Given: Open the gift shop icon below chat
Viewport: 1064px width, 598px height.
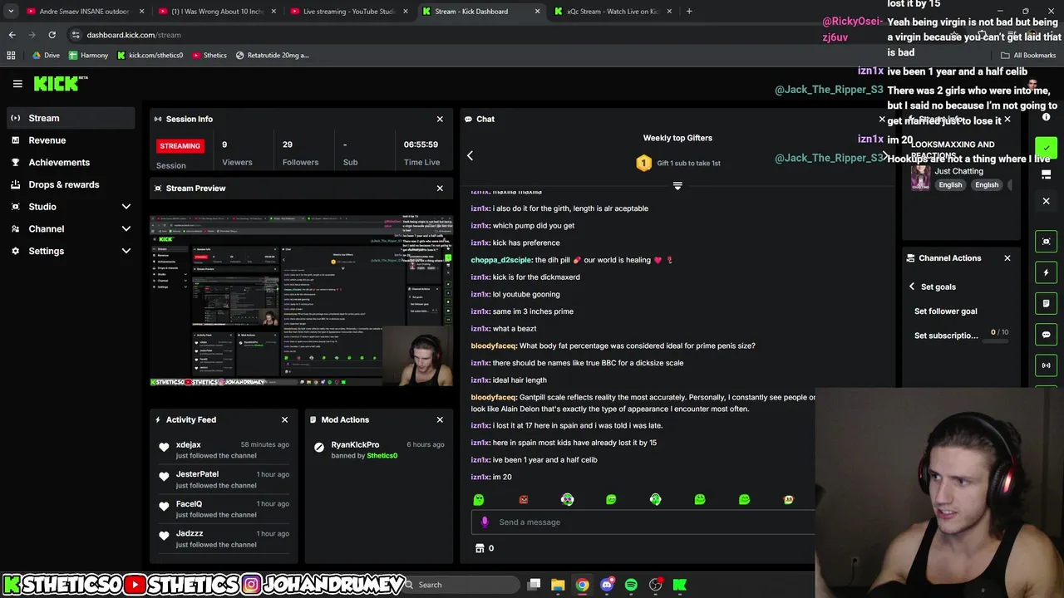Looking at the screenshot, I should click(480, 548).
